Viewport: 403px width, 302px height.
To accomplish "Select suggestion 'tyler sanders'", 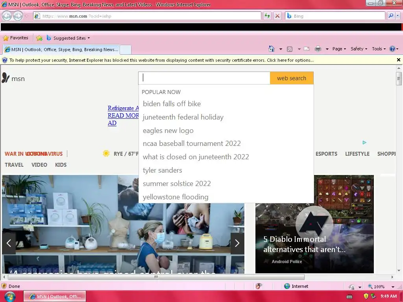I will click(163, 170).
